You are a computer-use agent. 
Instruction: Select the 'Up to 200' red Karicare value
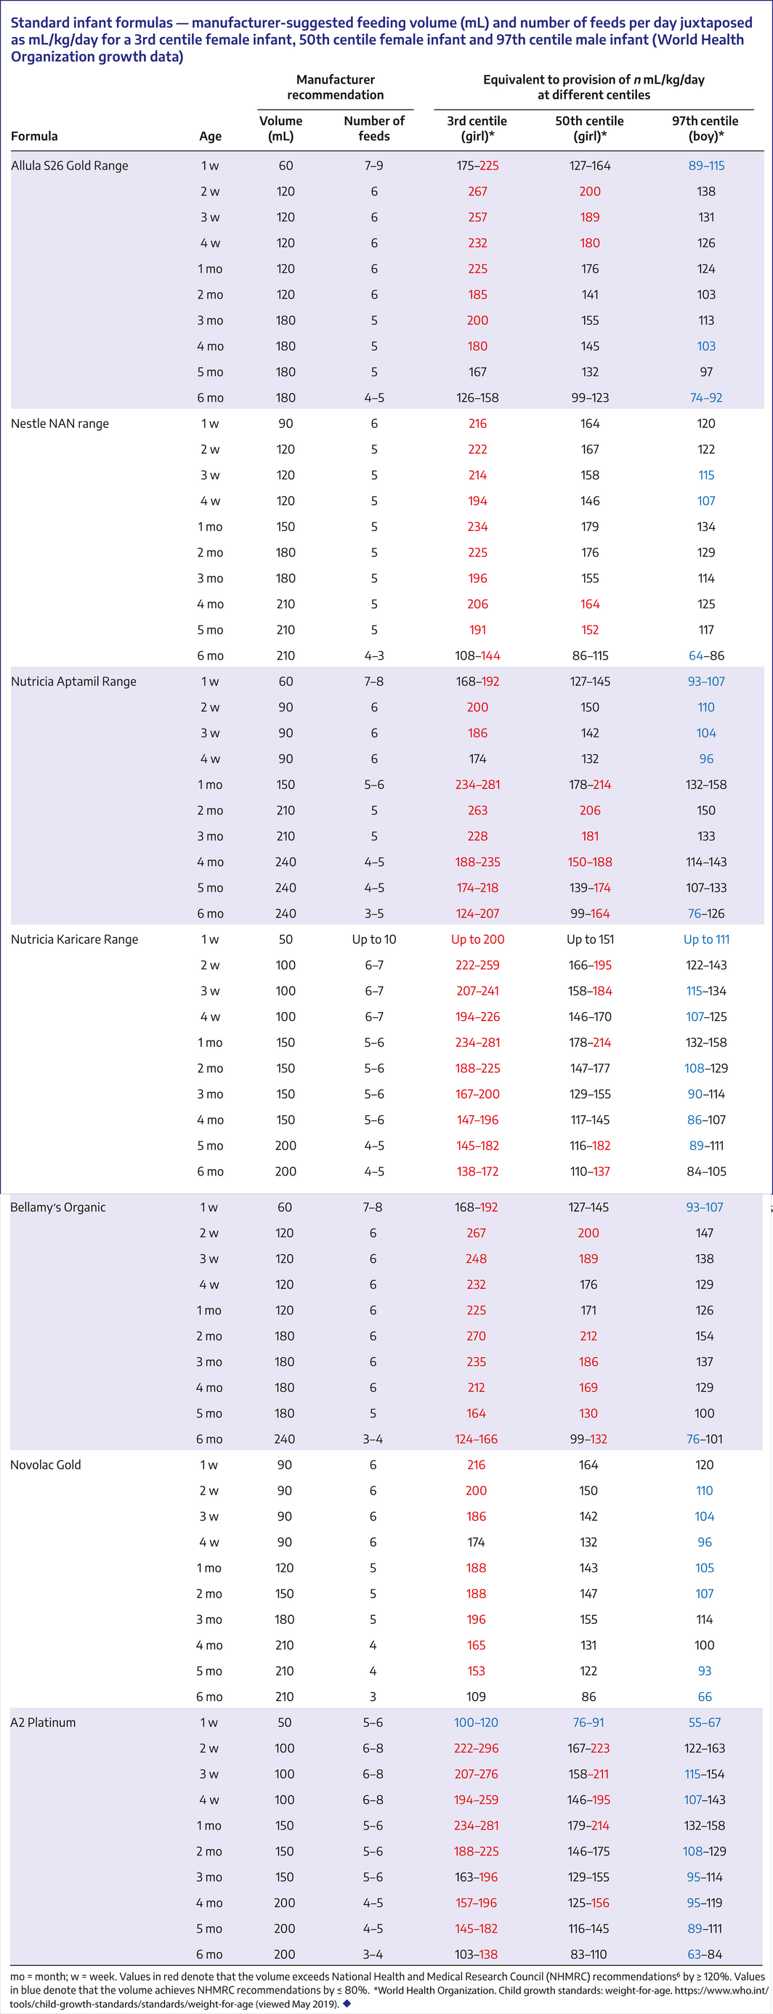(x=477, y=939)
